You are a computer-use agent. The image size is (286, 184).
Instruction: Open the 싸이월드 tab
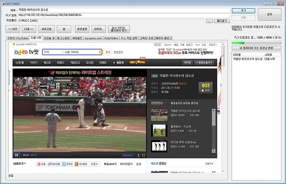coord(77,38)
